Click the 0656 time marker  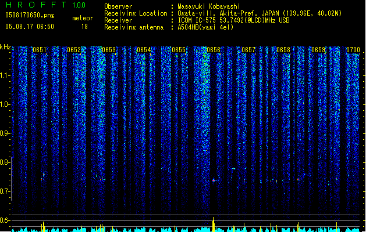pos(214,50)
